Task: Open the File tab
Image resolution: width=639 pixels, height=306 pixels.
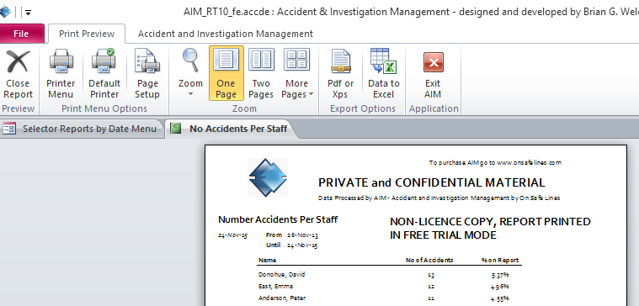Action: click(x=21, y=34)
